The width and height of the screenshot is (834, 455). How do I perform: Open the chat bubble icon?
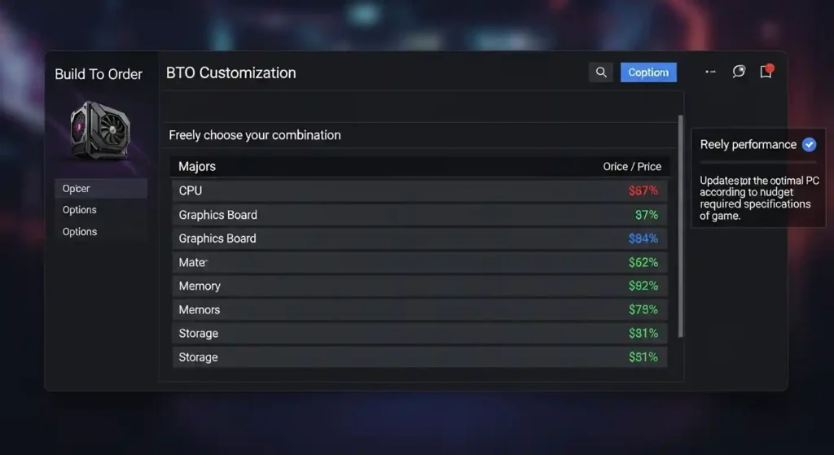(739, 72)
